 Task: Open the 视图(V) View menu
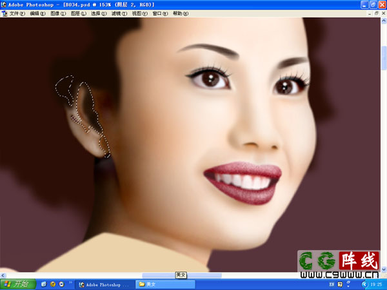(x=140, y=14)
